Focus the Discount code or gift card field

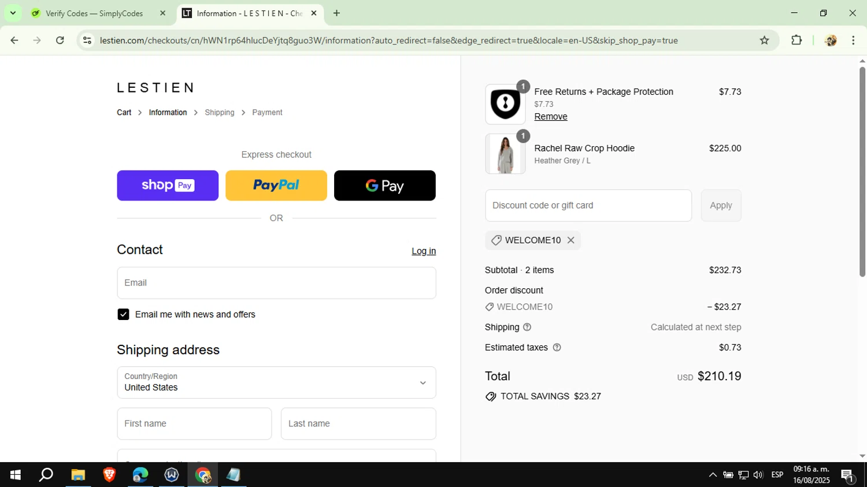click(588, 206)
